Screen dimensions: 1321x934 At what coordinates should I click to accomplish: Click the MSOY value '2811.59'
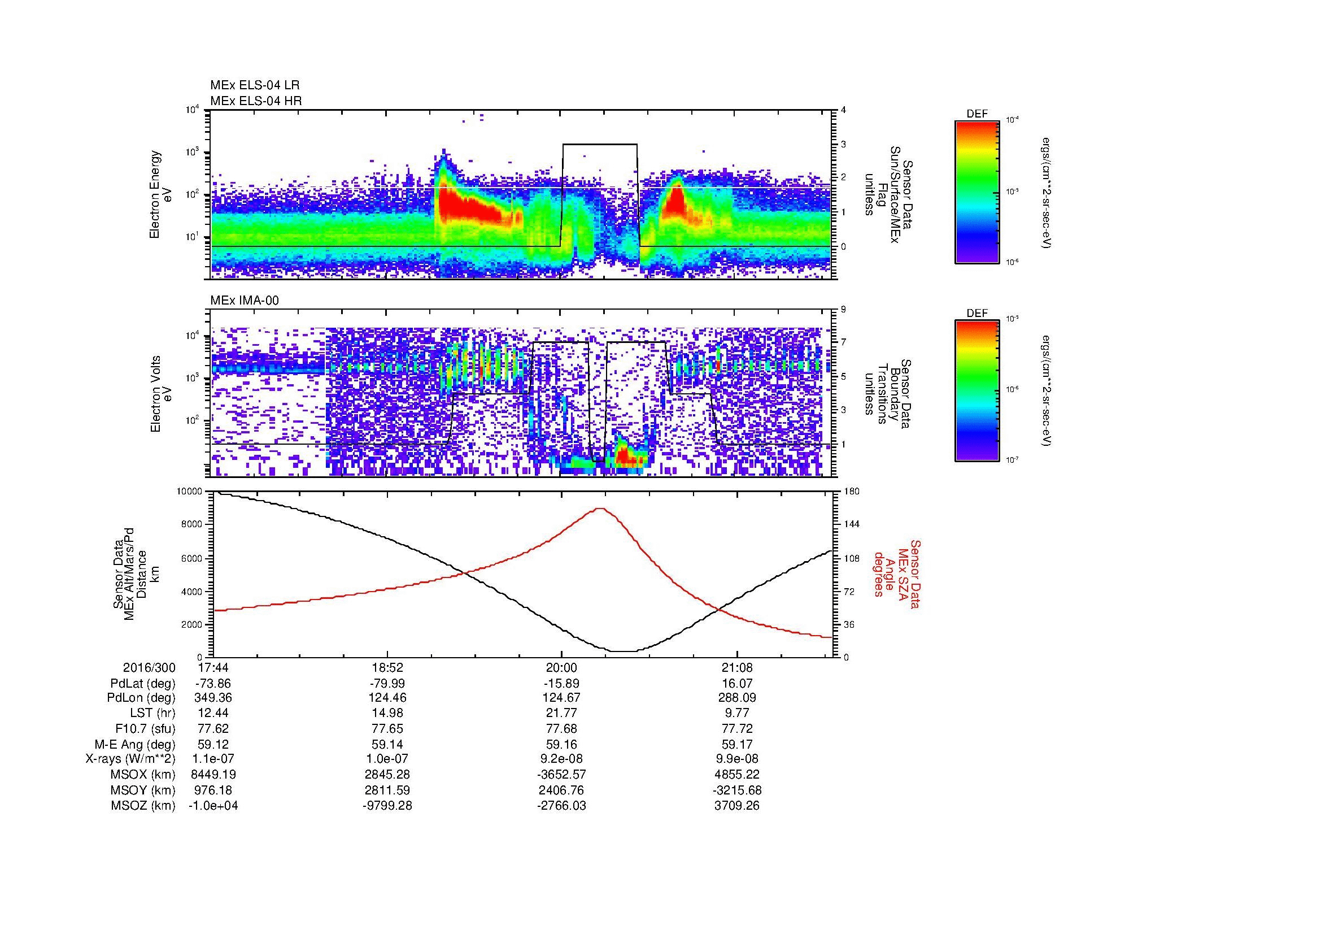tap(387, 790)
